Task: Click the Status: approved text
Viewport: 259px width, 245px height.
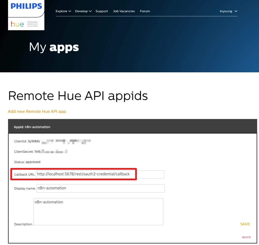Action: click(27, 162)
